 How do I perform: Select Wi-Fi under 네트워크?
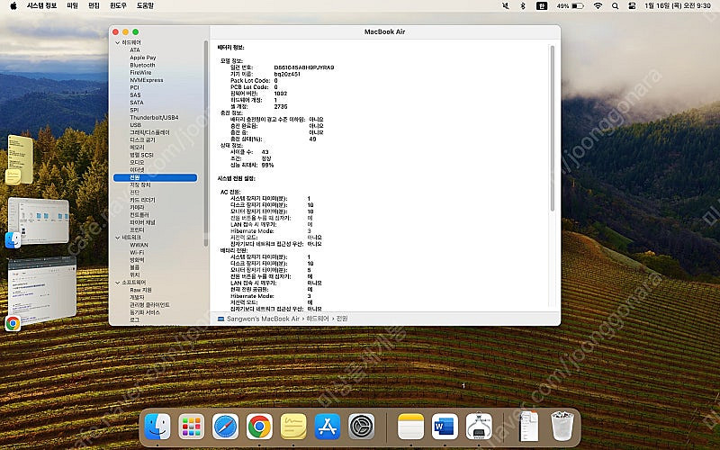pos(137,253)
